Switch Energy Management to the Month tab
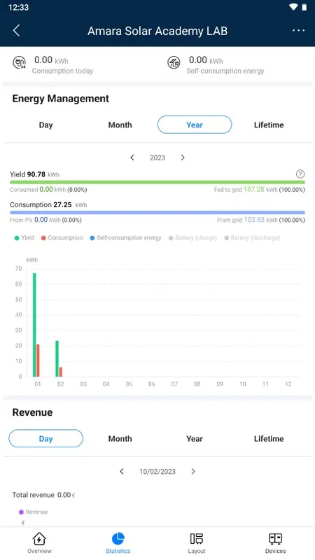Image resolution: width=315 pixels, height=560 pixels. pos(120,125)
